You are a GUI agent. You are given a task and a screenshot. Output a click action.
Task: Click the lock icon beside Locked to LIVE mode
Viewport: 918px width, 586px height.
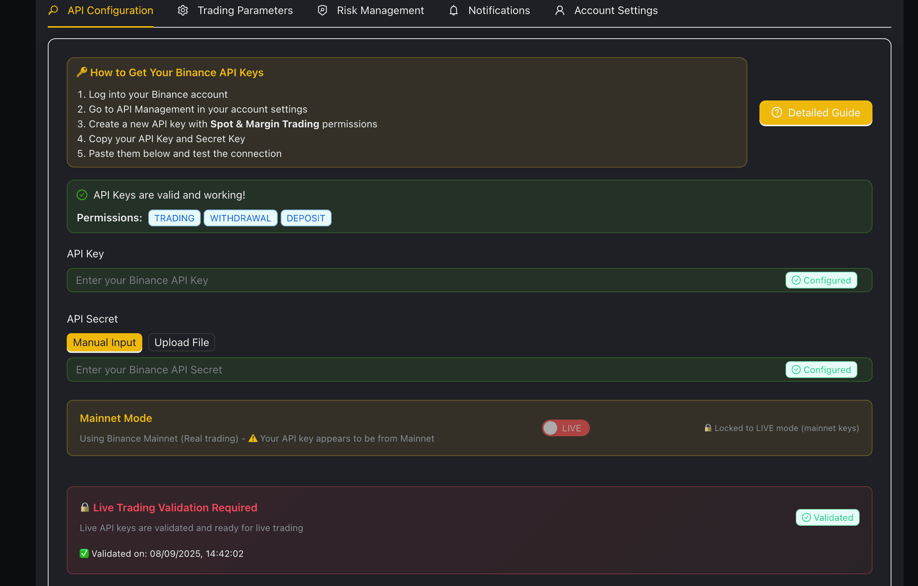pyautogui.click(x=708, y=428)
